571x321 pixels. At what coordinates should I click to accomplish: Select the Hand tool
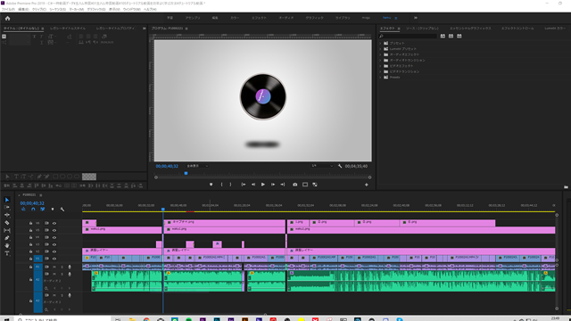pyautogui.click(x=7, y=246)
